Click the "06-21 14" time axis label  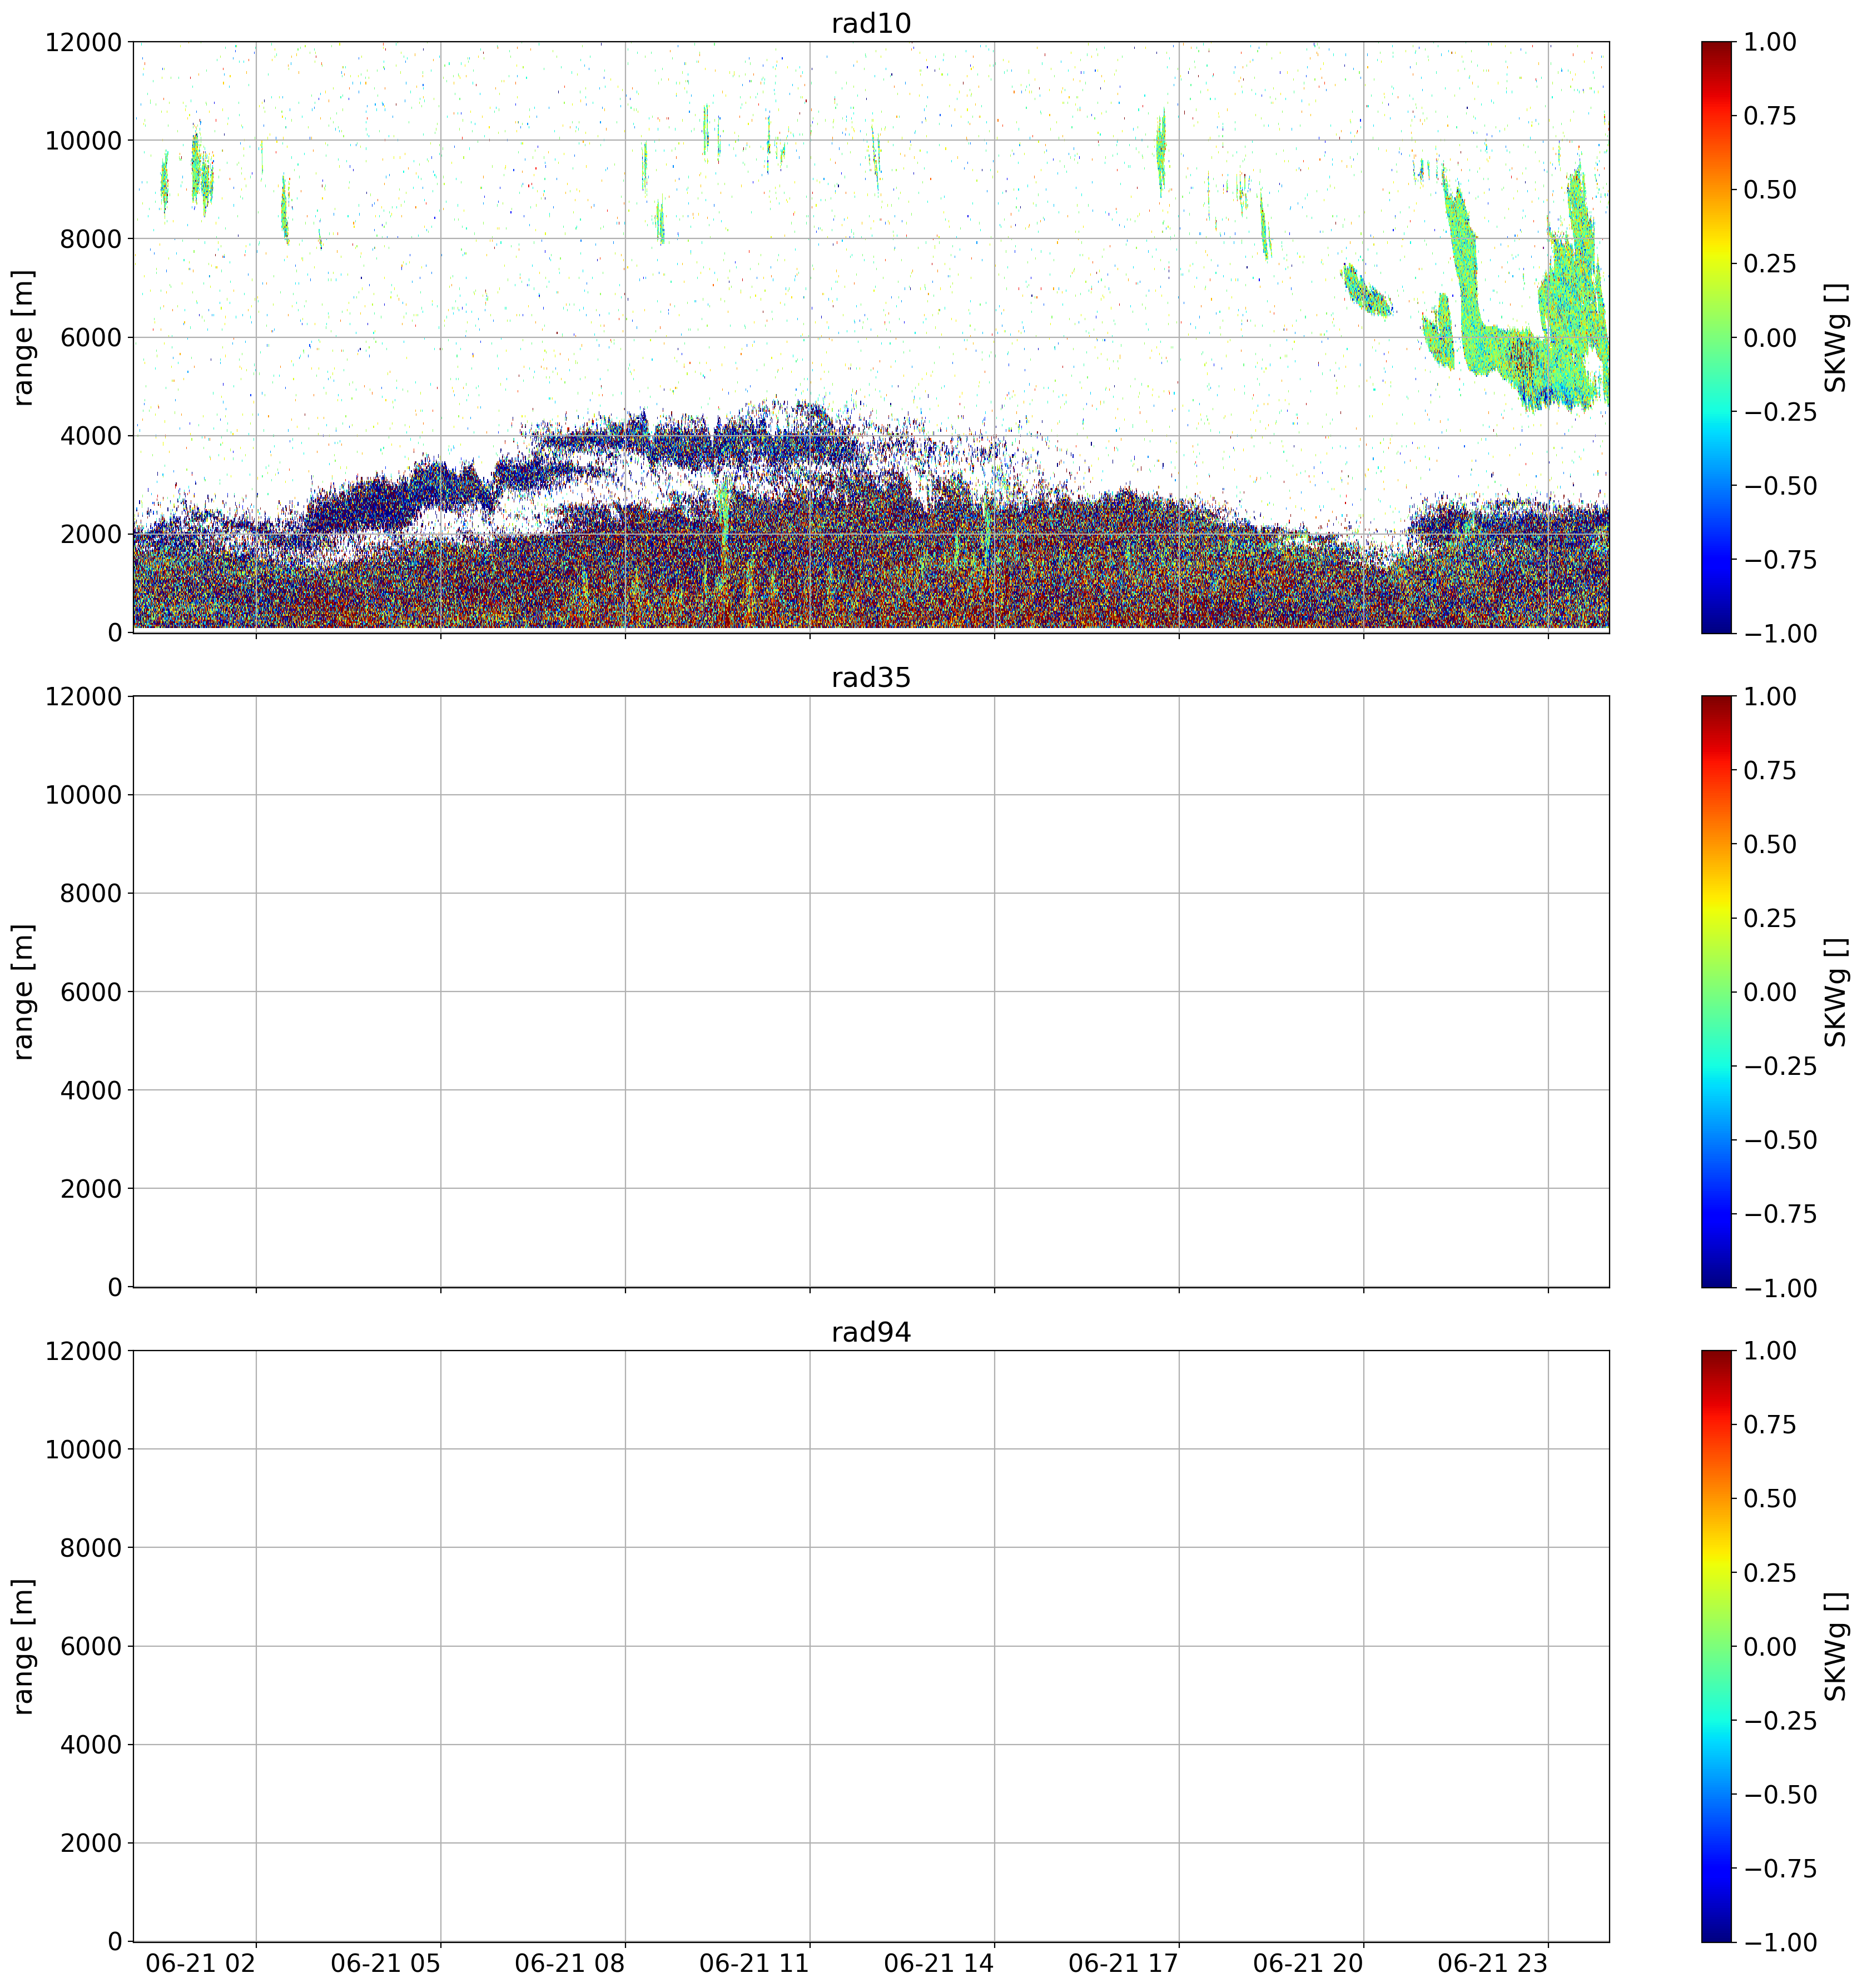940,1963
